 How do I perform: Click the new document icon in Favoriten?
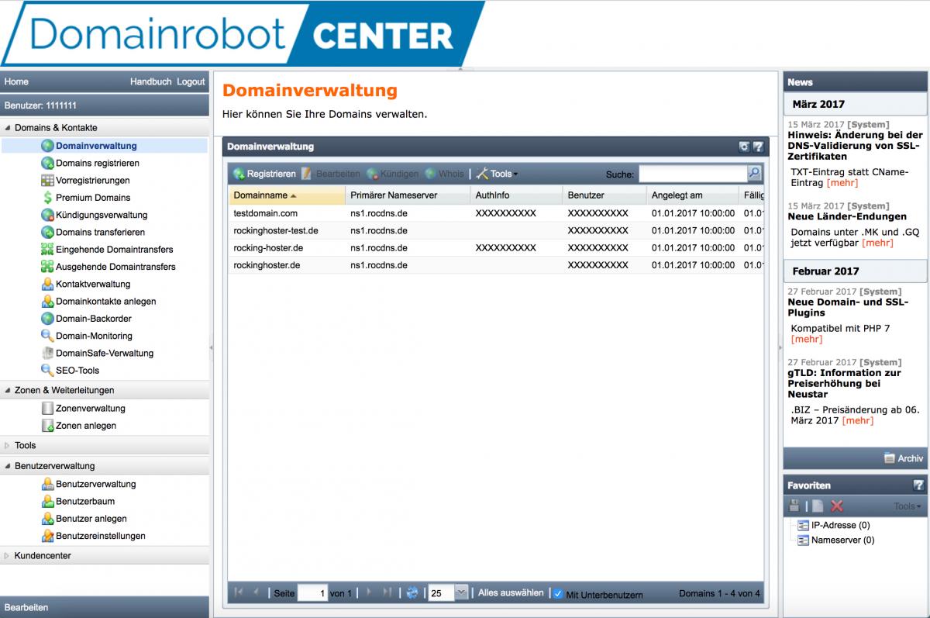pos(818,506)
